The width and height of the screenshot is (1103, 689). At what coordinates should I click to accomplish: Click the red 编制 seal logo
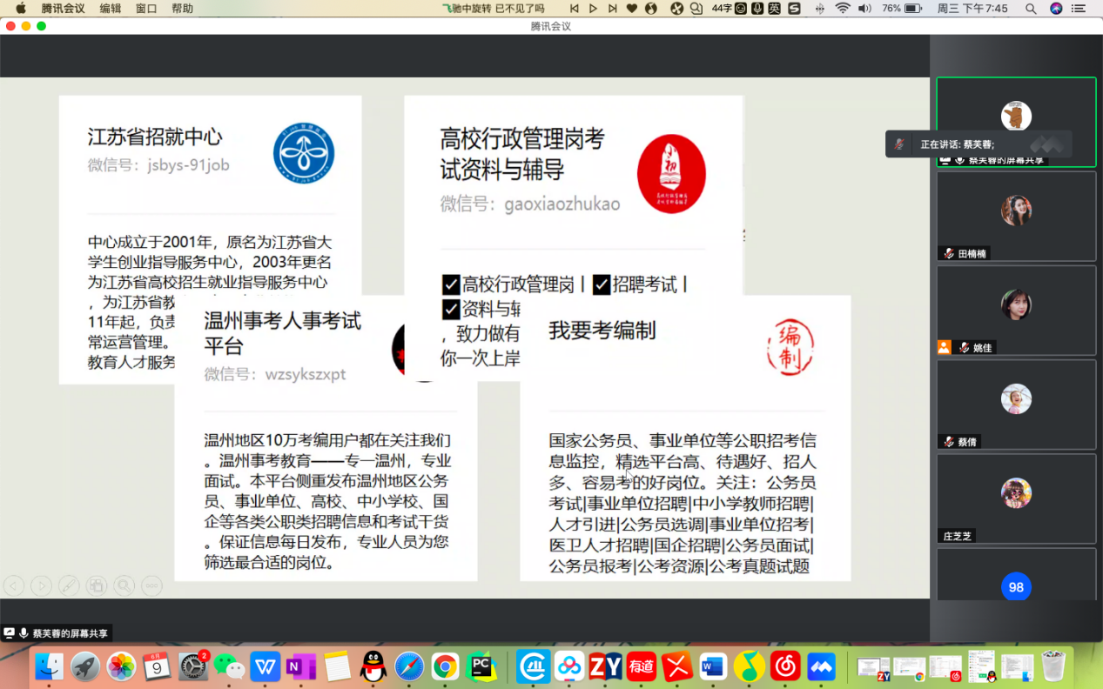[790, 347]
